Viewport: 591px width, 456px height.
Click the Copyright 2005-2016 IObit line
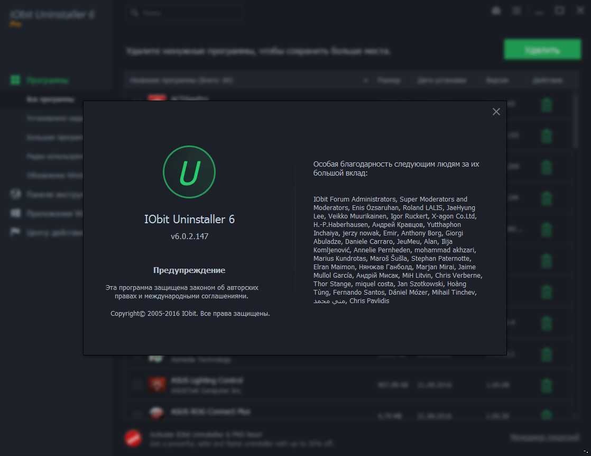point(190,313)
